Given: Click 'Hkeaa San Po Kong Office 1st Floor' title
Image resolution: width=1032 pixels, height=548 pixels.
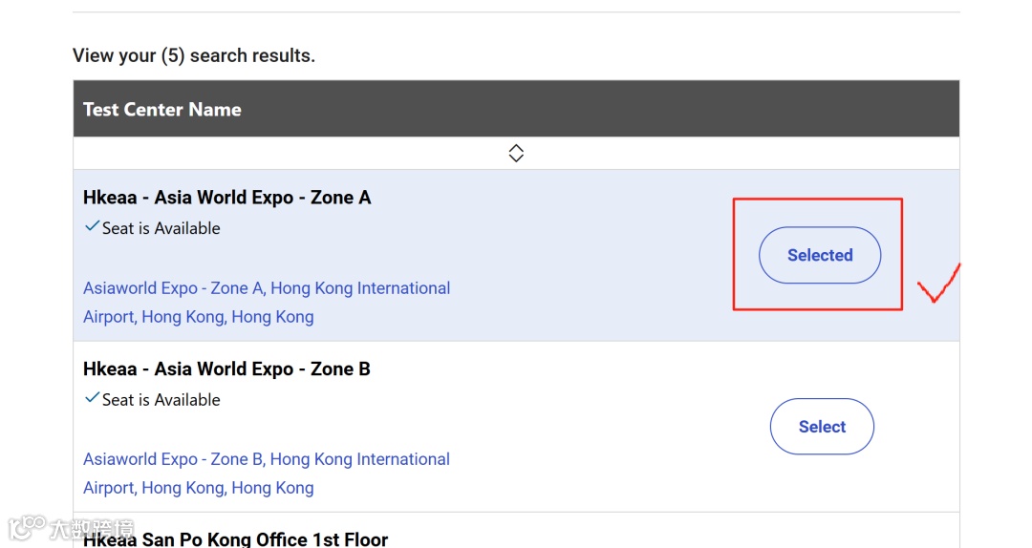Looking at the screenshot, I should (236, 539).
